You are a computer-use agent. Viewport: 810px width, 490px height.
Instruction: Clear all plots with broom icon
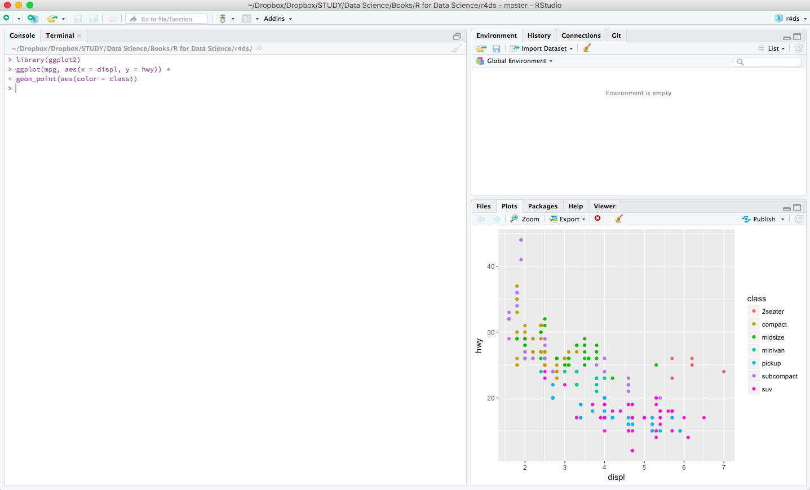pyautogui.click(x=619, y=219)
